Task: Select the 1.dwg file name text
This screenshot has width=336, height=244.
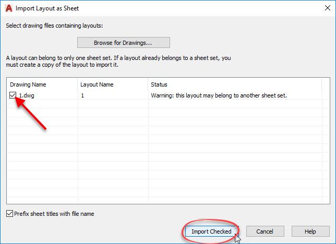Action: (x=26, y=95)
